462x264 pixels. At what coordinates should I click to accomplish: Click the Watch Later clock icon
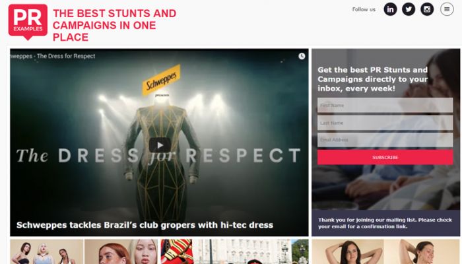click(302, 56)
